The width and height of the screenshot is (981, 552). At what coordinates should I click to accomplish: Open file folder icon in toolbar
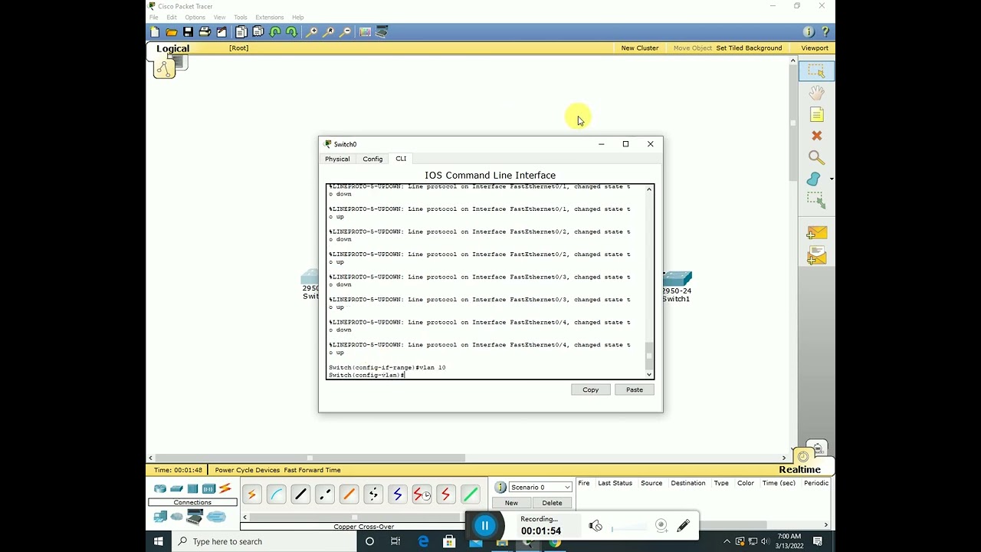(x=172, y=32)
